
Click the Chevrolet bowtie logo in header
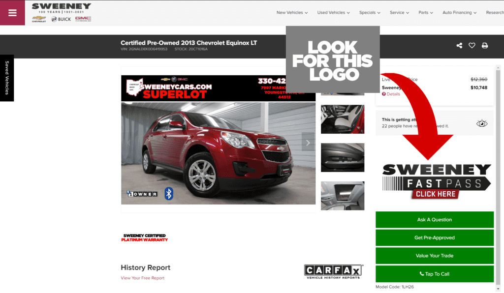click(39, 19)
